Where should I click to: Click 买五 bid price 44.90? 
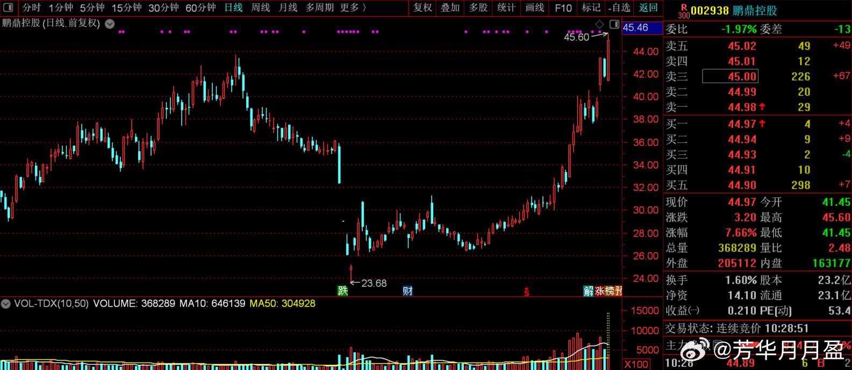[742, 185]
